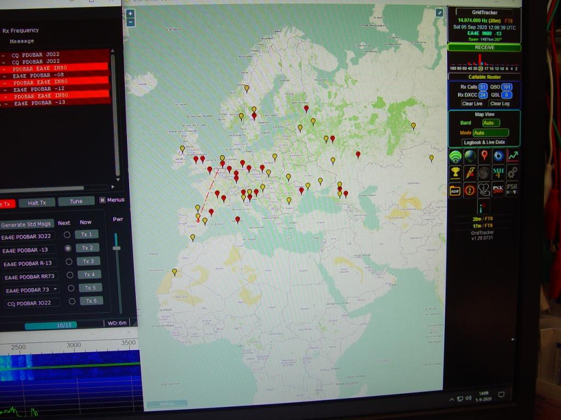Click the green RECEIVE status button

tap(484, 48)
